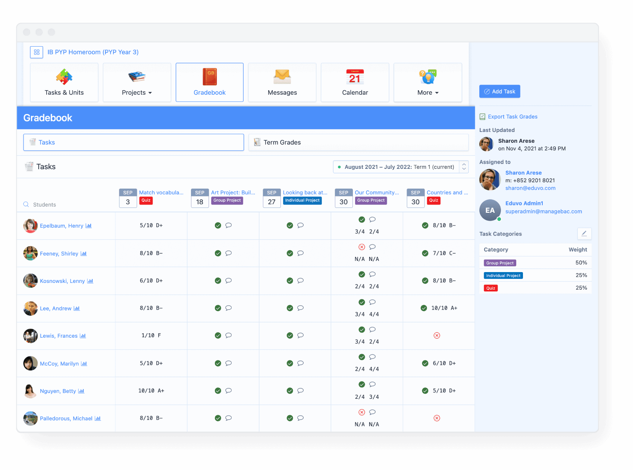Image resolution: width=633 pixels, height=470 pixels.
Task: Expand the More dropdown menu
Action: point(428,82)
